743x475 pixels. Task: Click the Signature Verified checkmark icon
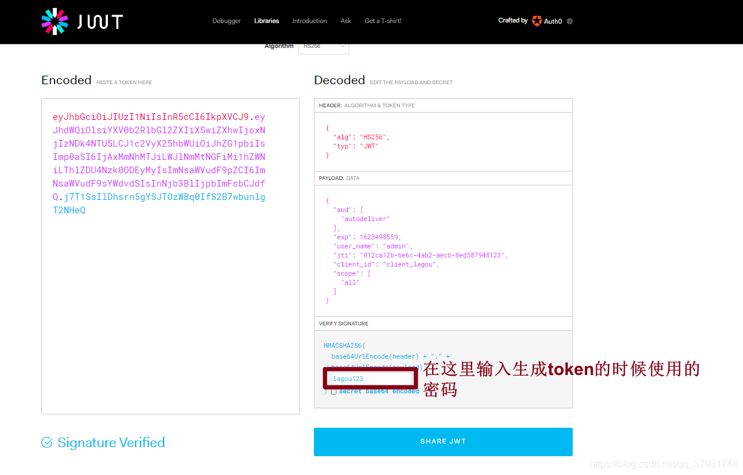click(x=47, y=443)
